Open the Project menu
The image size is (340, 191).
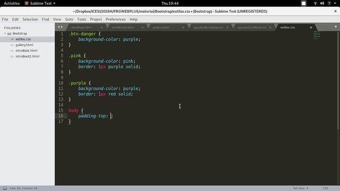(96, 19)
